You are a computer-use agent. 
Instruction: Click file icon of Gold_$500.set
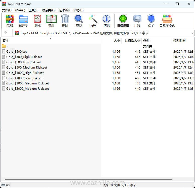(x=4, y=51)
